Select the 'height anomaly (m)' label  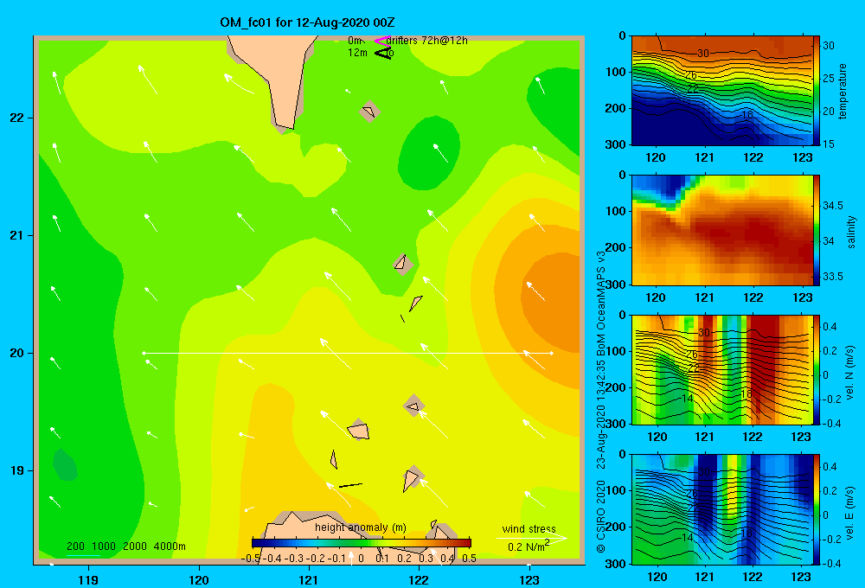(x=360, y=527)
